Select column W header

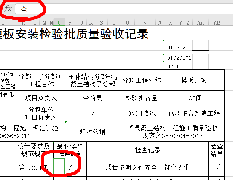160,23
